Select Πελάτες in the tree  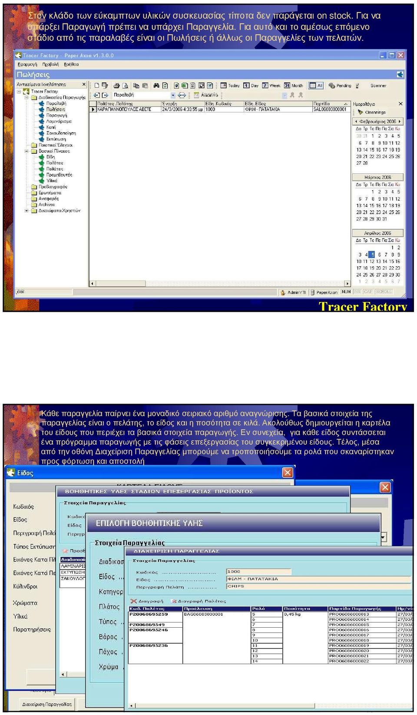click(x=55, y=169)
